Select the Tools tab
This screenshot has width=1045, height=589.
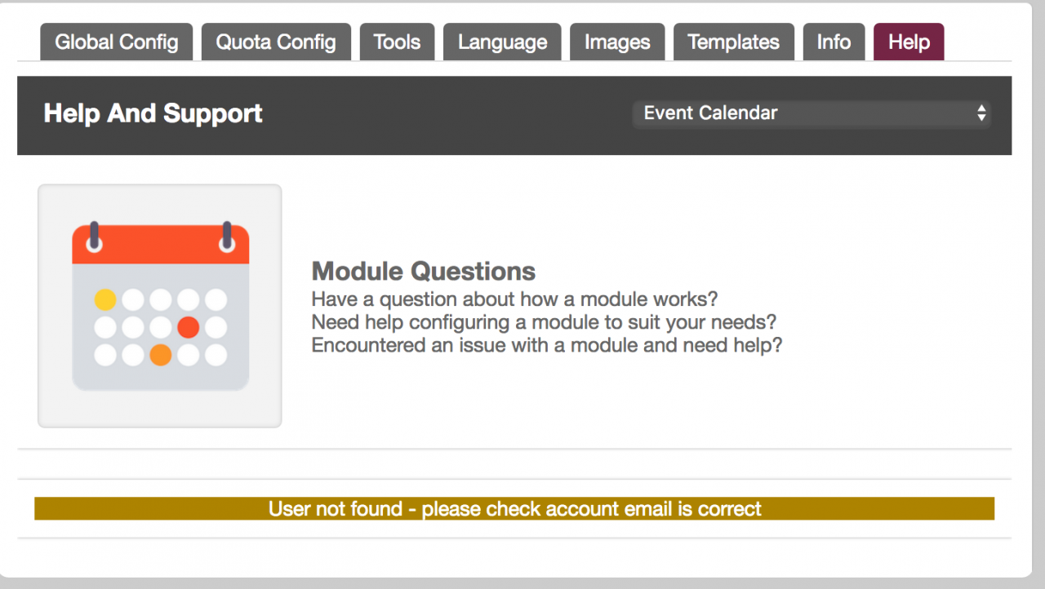point(397,42)
